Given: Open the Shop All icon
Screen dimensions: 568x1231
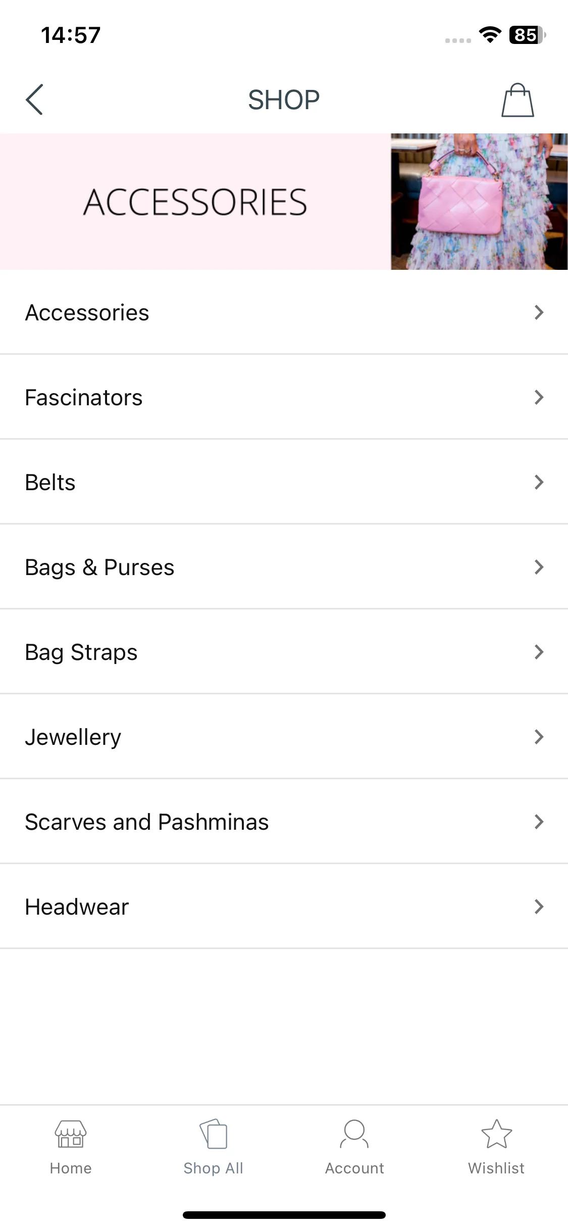Looking at the screenshot, I should point(214,1134).
